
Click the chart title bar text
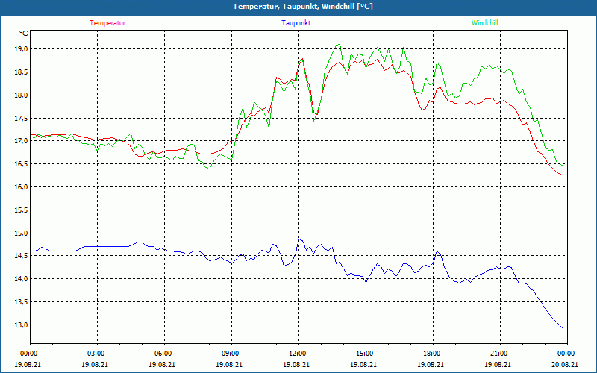point(298,7)
